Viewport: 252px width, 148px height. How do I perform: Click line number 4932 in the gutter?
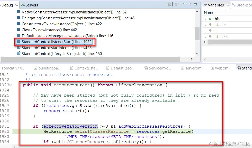(5, 131)
